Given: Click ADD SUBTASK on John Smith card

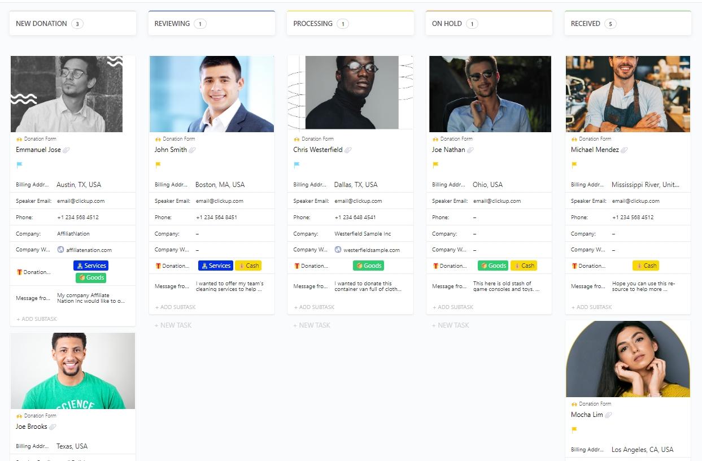Looking at the screenshot, I should (176, 307).
